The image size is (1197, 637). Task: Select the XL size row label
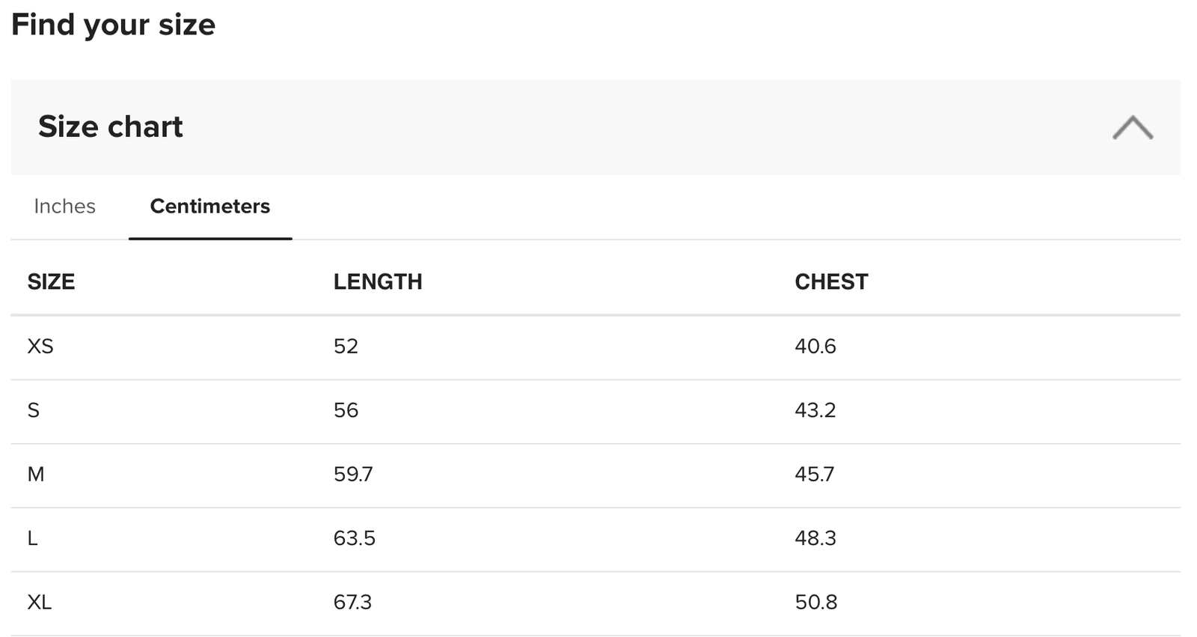coord(40,603)
